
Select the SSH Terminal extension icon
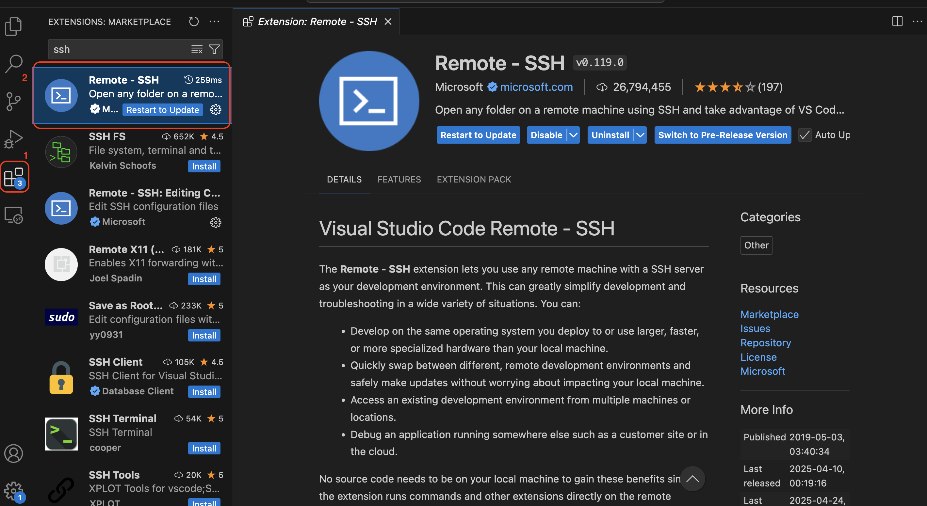pyautogui.click(x=61, y=434)
